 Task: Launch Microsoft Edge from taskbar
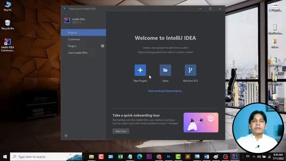139,157
